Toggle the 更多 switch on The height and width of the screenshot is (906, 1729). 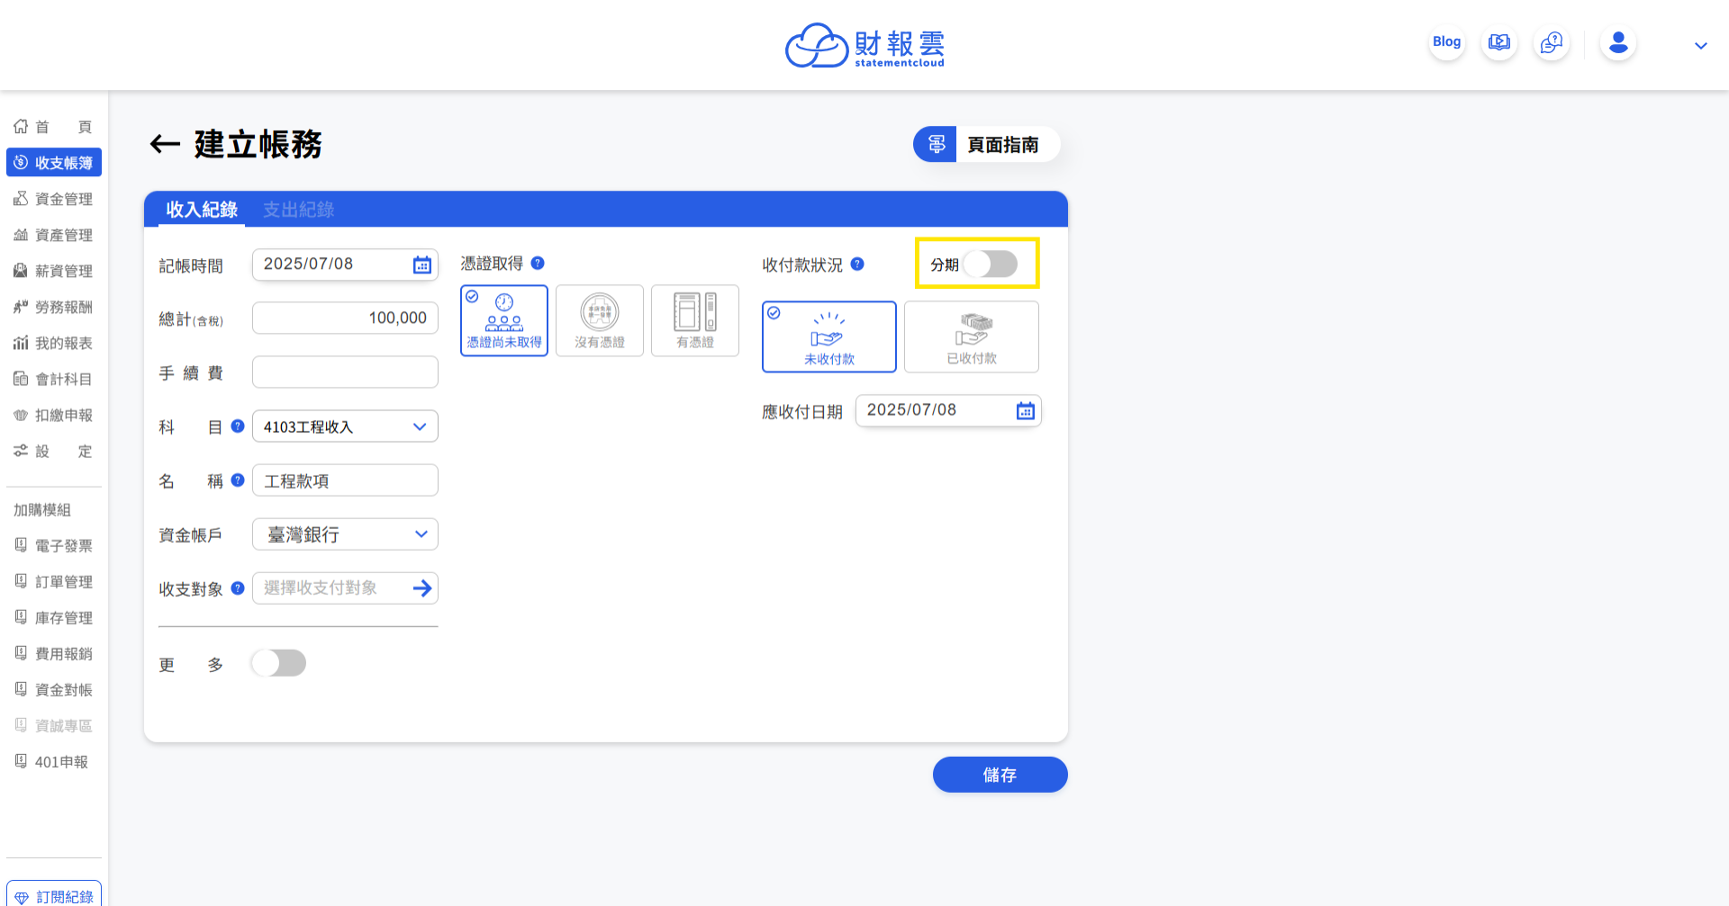click(x=279, y=663)
